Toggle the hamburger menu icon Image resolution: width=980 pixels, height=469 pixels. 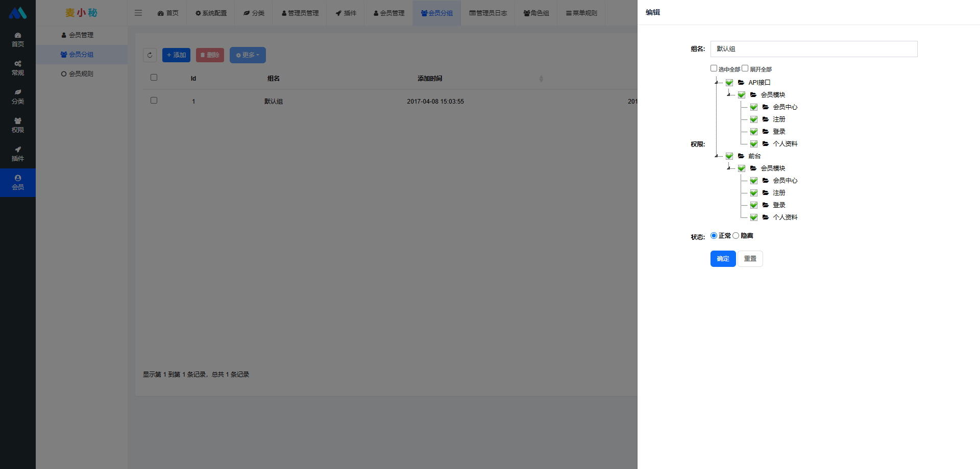tap(138, 13)
